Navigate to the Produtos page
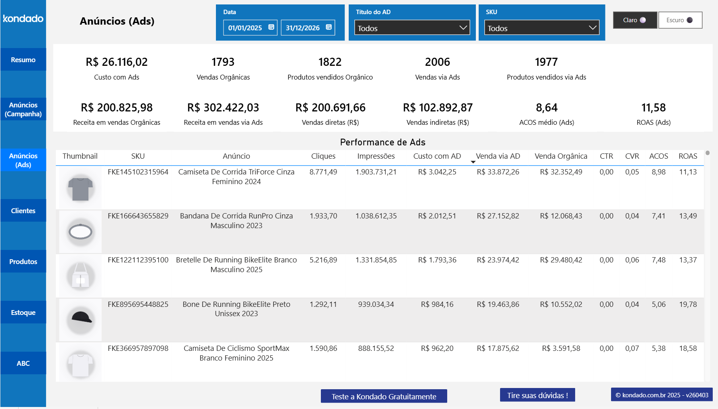 23,261
